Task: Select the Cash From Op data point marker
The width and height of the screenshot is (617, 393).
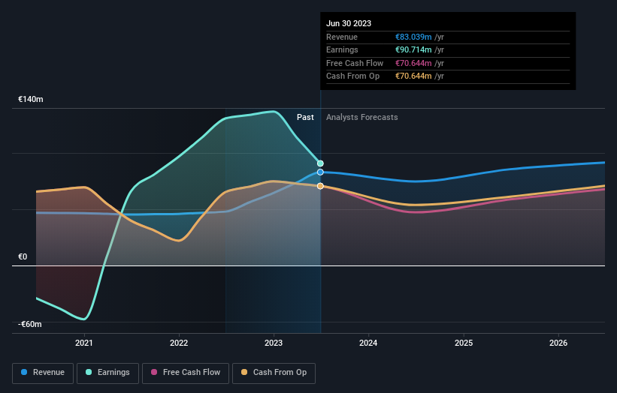Action: (x=320, y=186)
